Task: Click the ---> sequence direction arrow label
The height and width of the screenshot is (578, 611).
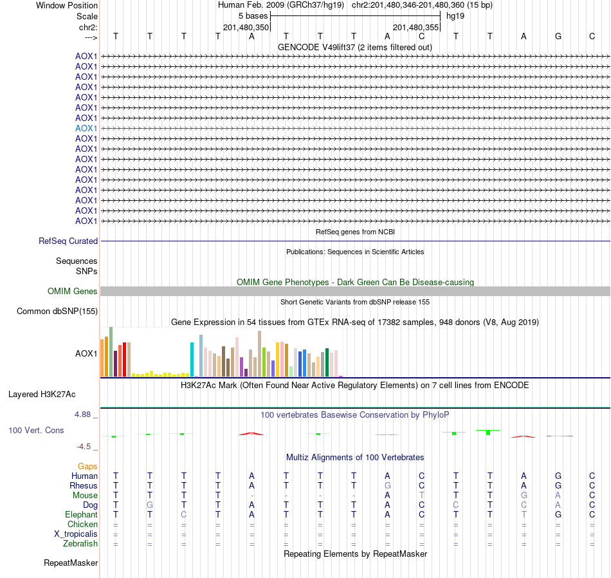Action: 91,37
